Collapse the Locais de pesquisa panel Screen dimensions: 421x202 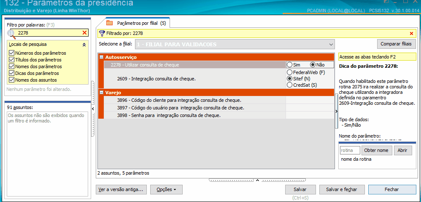(84, 45)
